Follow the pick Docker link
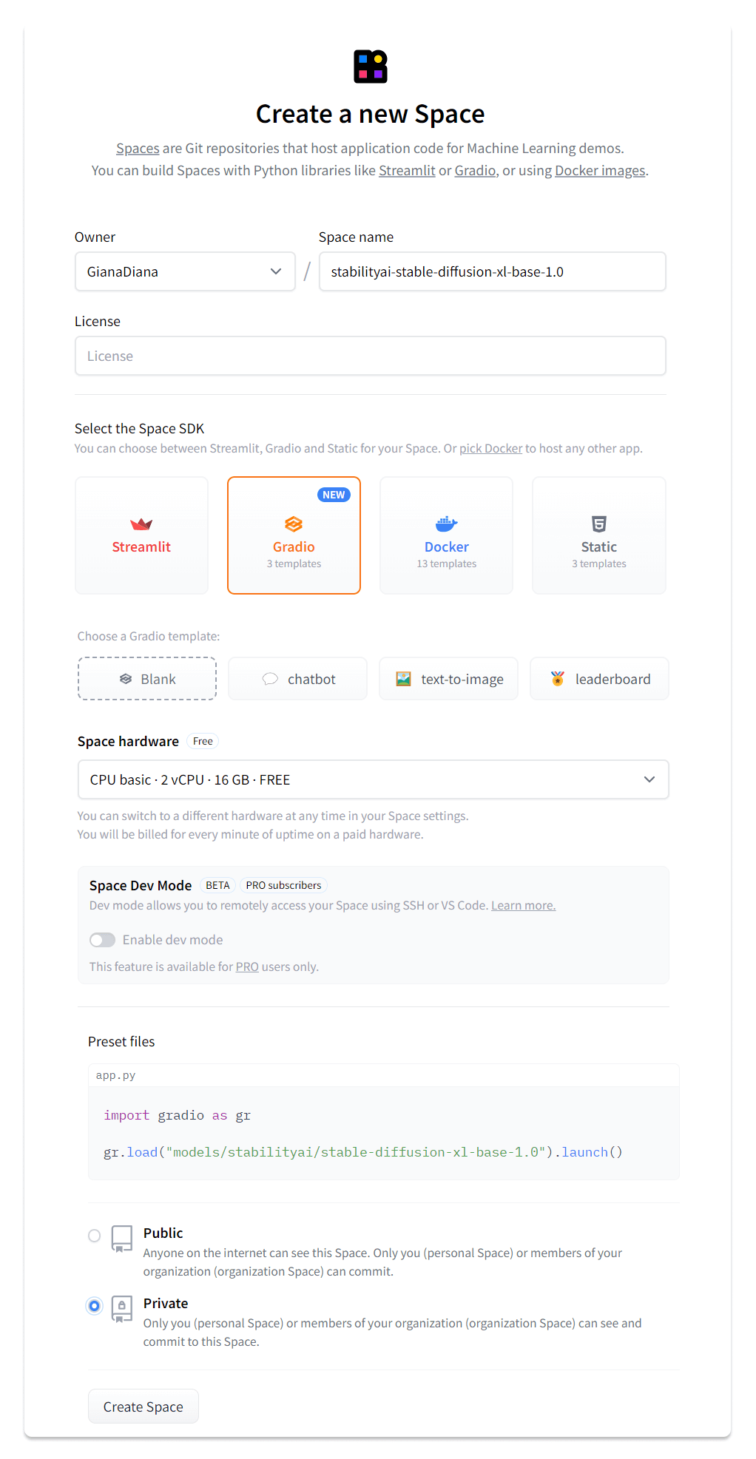This screenshot has width=756, height=1459. (x=490, y=449)
